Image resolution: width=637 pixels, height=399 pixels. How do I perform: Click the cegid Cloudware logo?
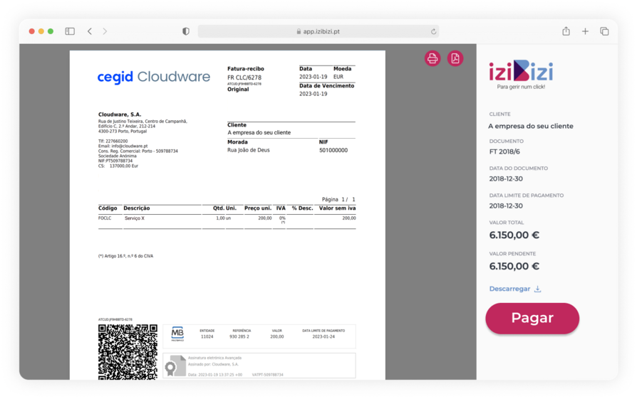tap(154, 77)
